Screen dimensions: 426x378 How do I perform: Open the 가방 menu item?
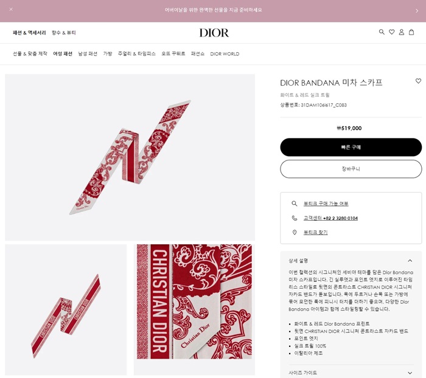click(x=108, y=53)
